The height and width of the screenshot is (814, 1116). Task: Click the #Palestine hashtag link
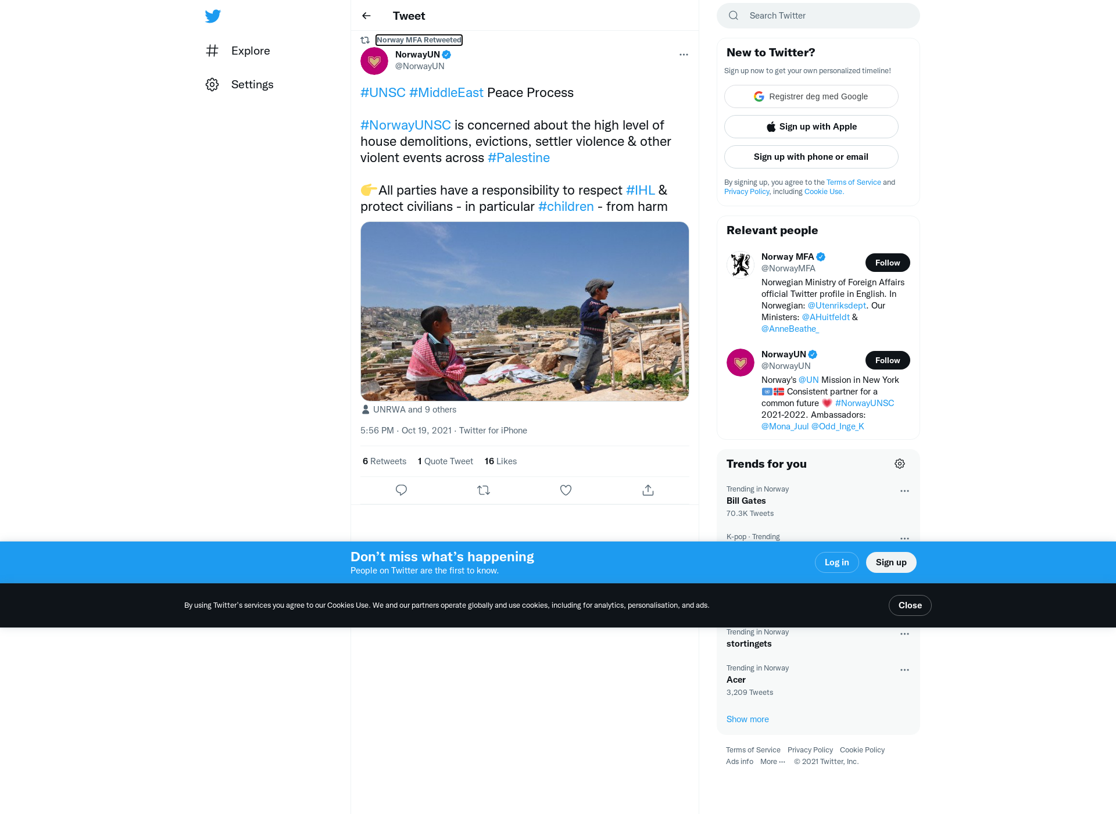pyautogui.click(x=518, y=157)
